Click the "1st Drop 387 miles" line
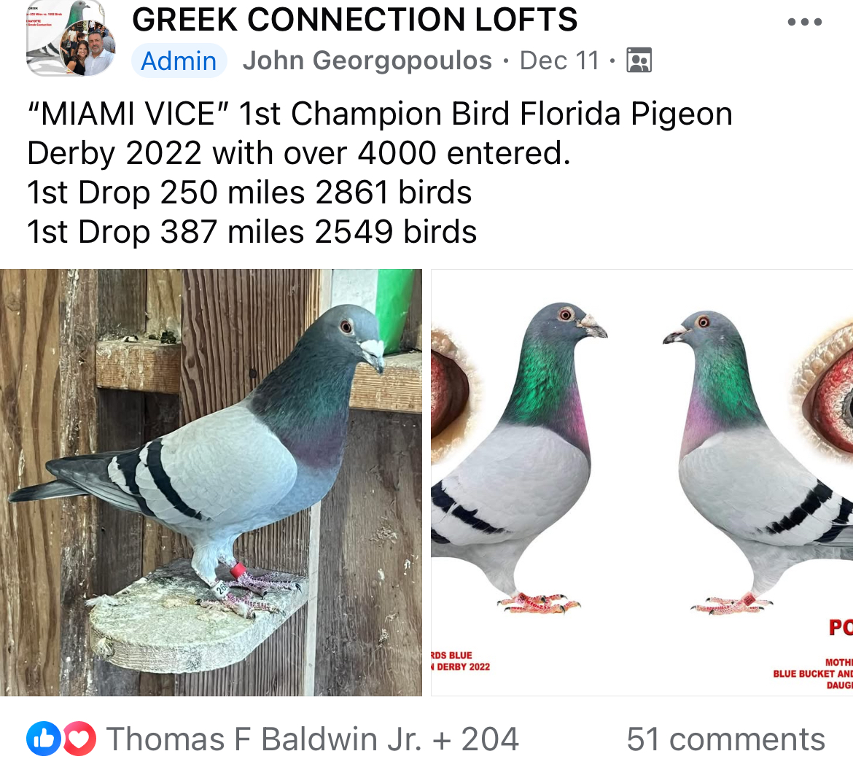 pyautogui.click(x=252, y=232)
